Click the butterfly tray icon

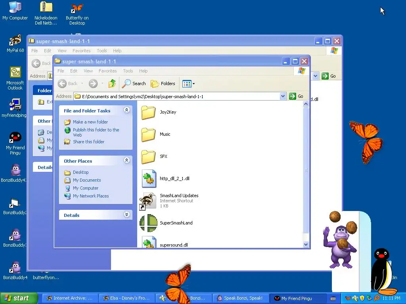348,298
